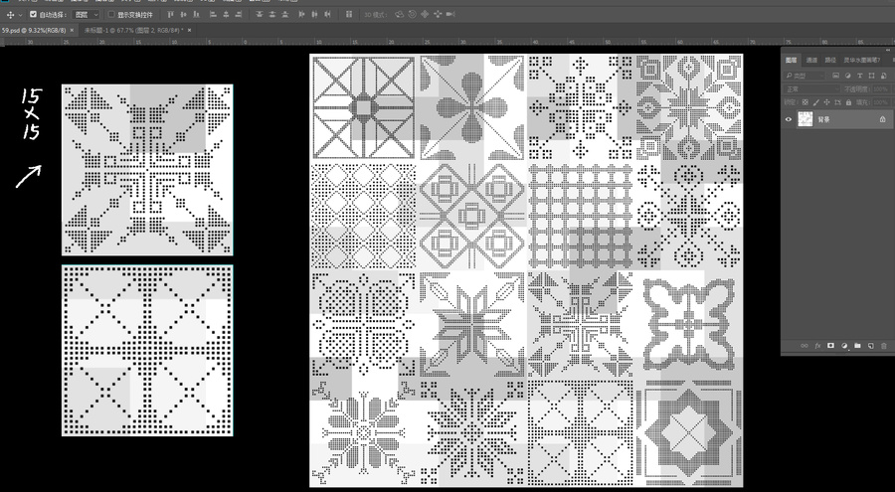
Task: Align right edges icon
Action: [239, 14]
